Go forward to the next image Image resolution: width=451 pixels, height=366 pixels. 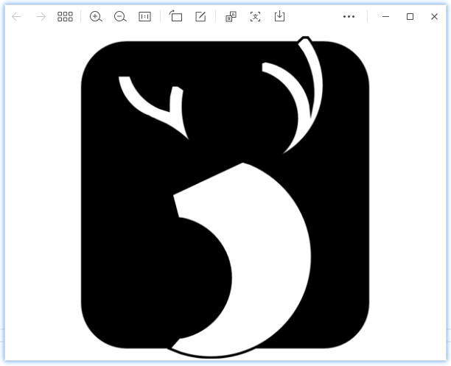click(41, 17)
